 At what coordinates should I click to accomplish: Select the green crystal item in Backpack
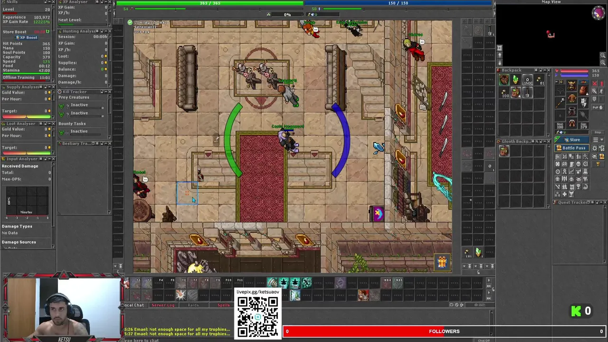pyautogui.click(x=516, y=79)
